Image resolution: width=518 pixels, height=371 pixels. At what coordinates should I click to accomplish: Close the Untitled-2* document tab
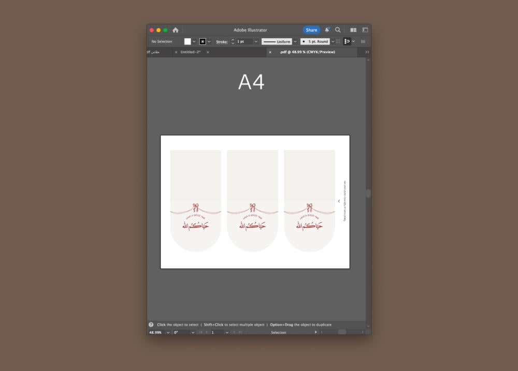(176, 52)
